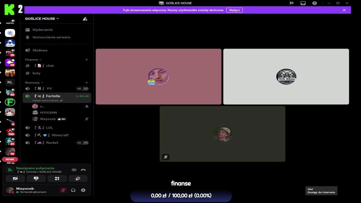Open the grey video tile with the Hogan logo
Image resolution: width=361 pixels, height=203 pixels.
click(286, 77)
